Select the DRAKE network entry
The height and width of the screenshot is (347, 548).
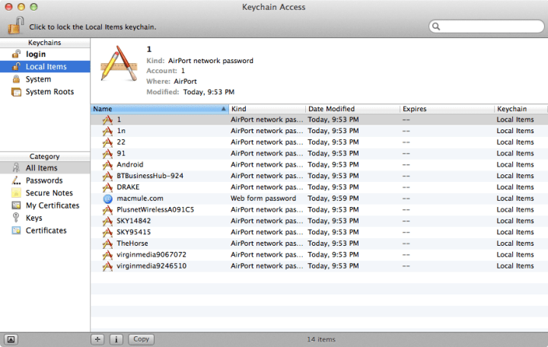319,187
